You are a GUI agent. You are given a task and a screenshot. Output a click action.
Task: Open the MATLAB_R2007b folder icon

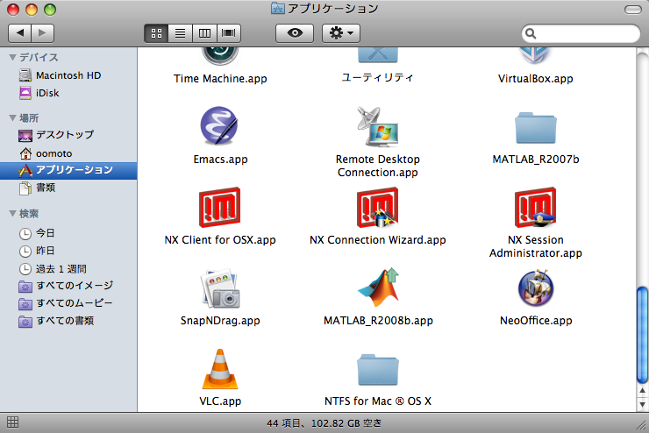pos(536,128)
